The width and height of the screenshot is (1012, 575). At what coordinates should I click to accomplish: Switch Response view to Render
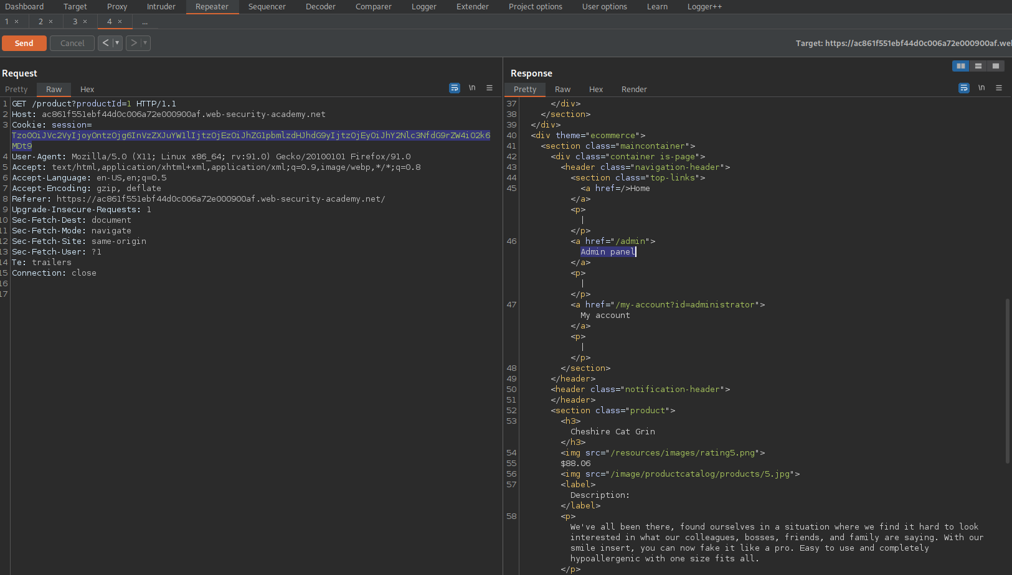(634, 90)
